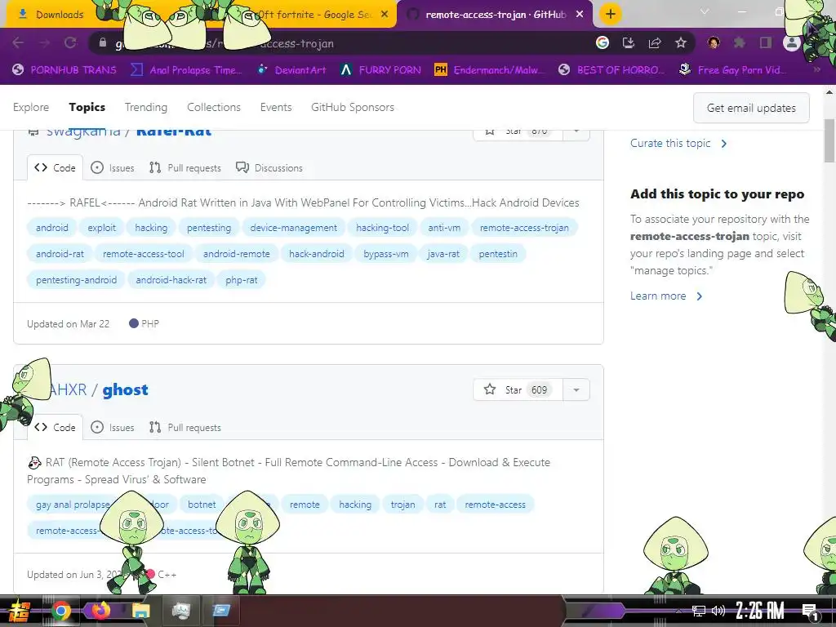Click the padlock site info icon

tap(102, 42)
